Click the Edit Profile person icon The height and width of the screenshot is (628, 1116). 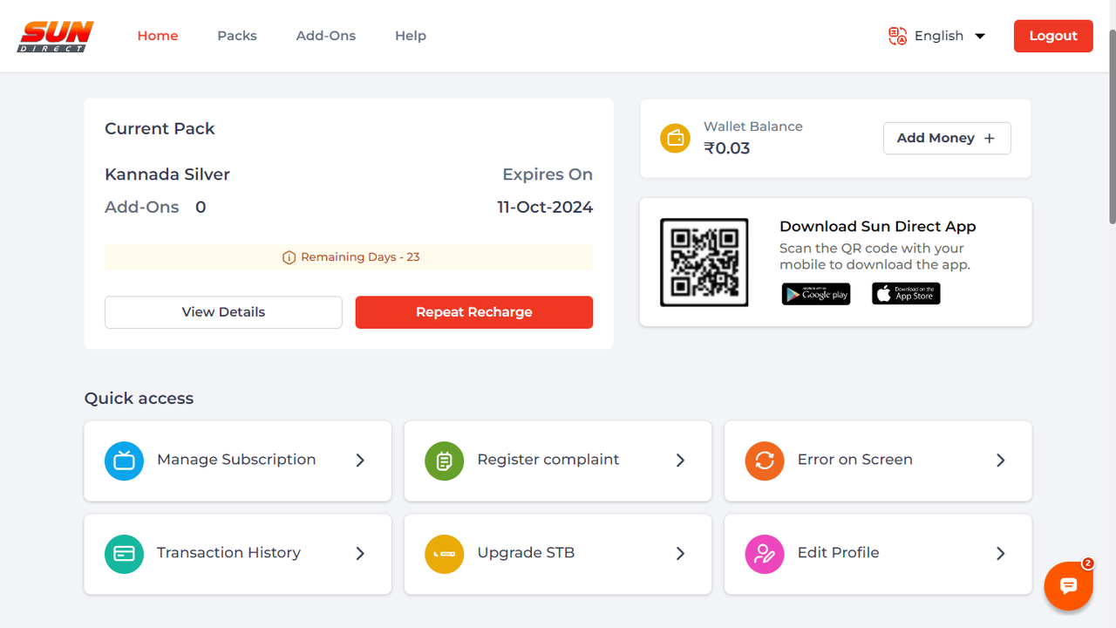pyautogui.click(x=765, y=554)
